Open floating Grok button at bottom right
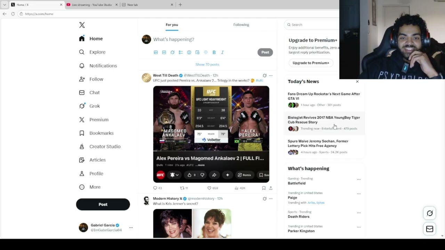 point(430,213)
